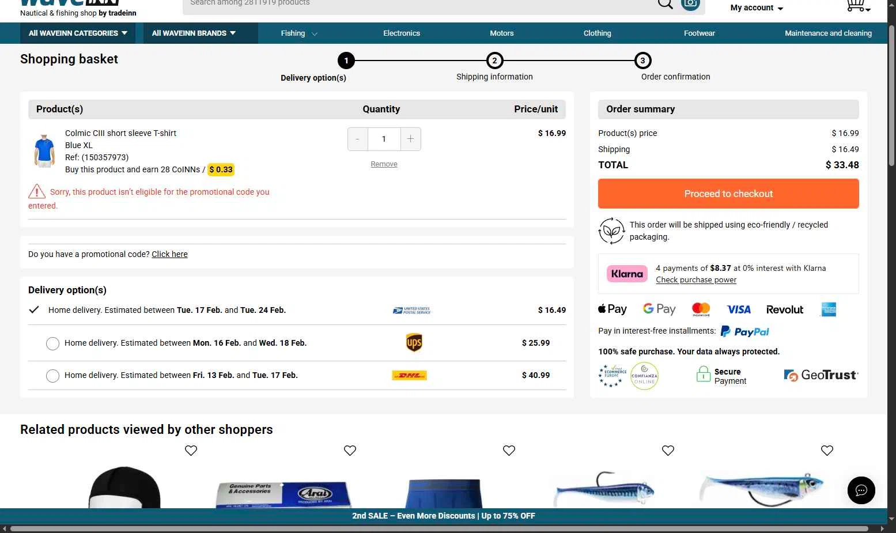Click the DHL carrier logo
Image resolution: width=896 pixels, height=533 pixels.
point(409,375)
